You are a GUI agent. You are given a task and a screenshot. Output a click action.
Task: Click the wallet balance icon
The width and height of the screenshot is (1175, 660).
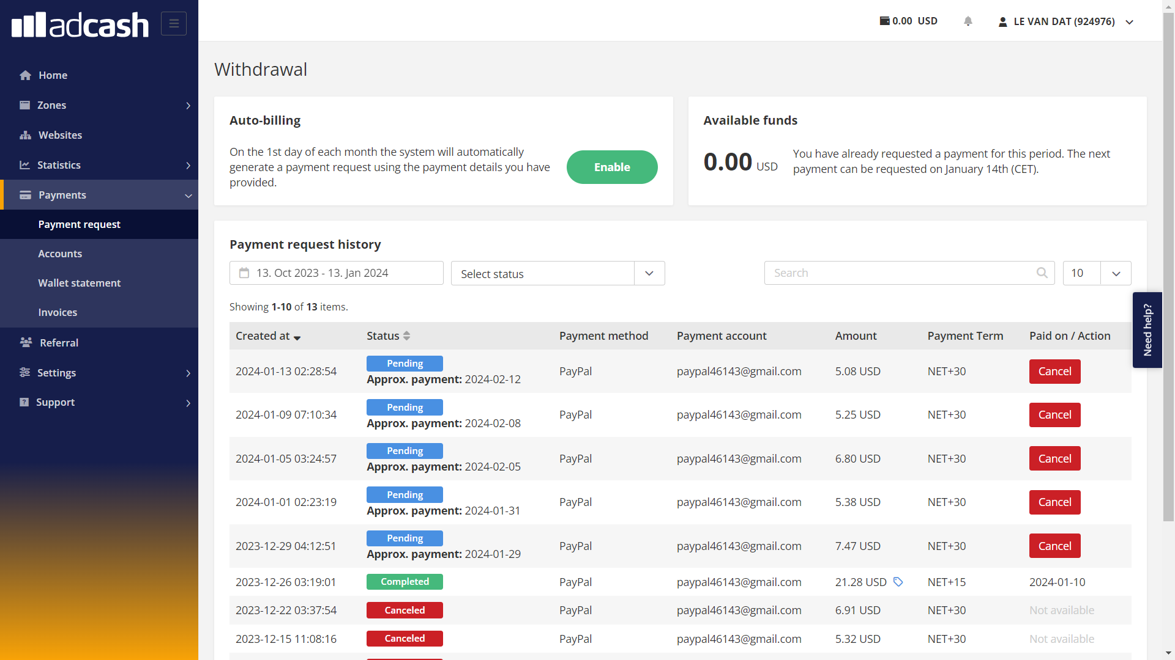coord(885,21)
